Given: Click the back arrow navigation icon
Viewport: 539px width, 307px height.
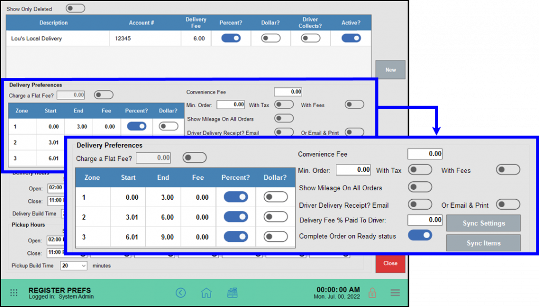Looking at the screenshot, I should (x=181, y=293).
